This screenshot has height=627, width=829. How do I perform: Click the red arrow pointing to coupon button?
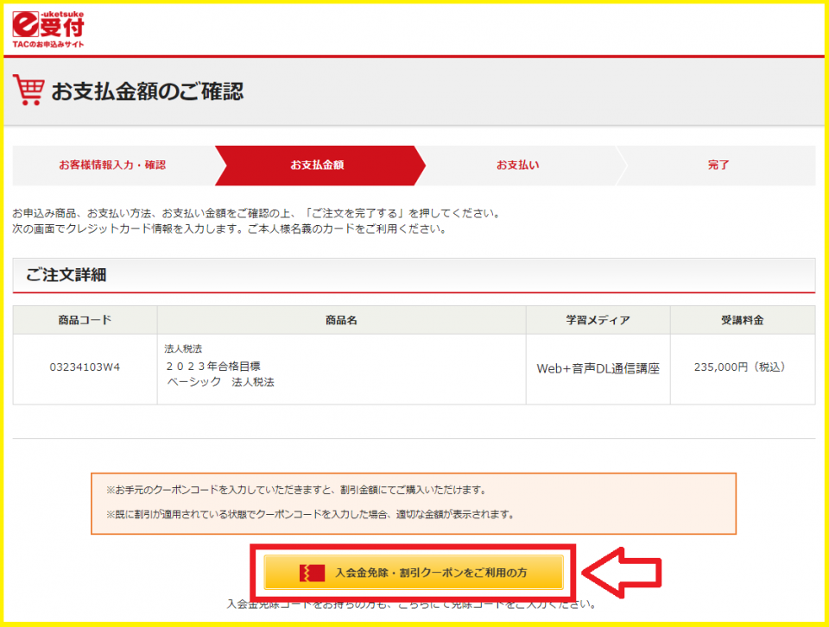coord(622,572)
